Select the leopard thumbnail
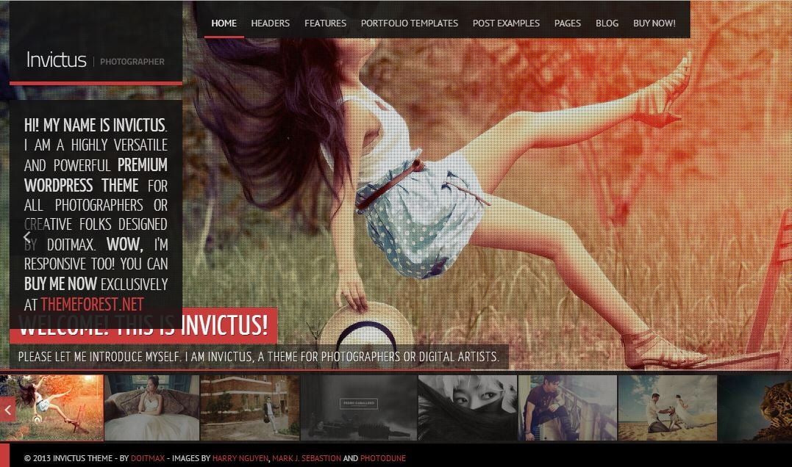This screenshot has width=792, height=467. (x=754, y=408)
